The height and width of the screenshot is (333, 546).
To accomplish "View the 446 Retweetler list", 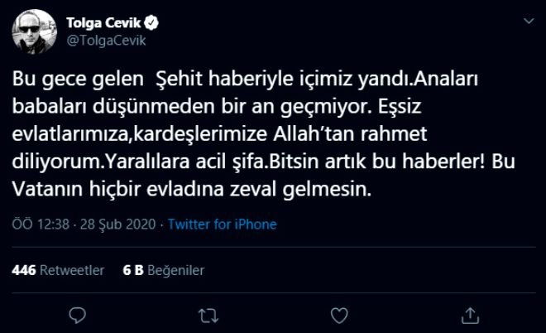I will [59, 270].
